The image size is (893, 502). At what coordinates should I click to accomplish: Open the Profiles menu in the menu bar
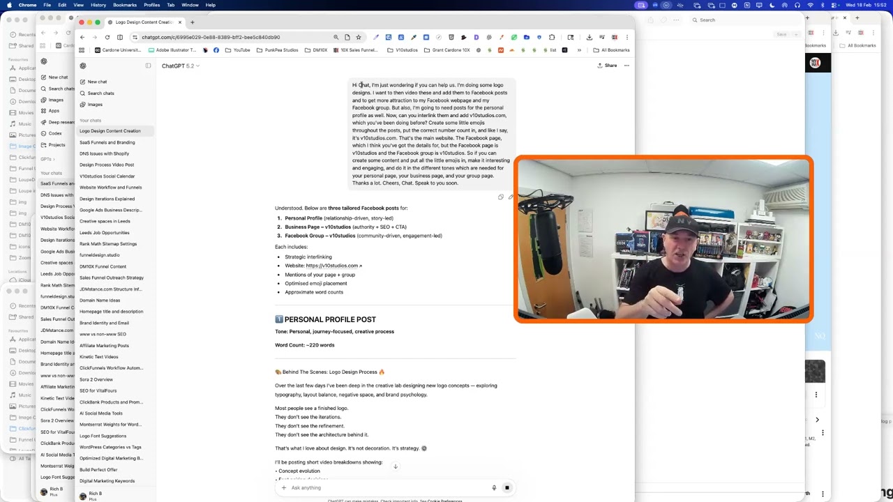point(151,5)
